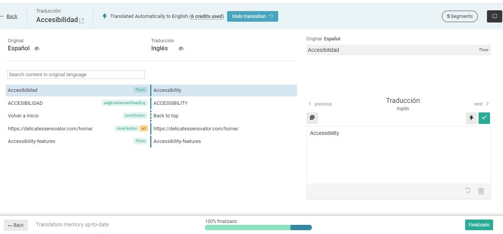
Task: Go to next segment
Action: [481, 104]
